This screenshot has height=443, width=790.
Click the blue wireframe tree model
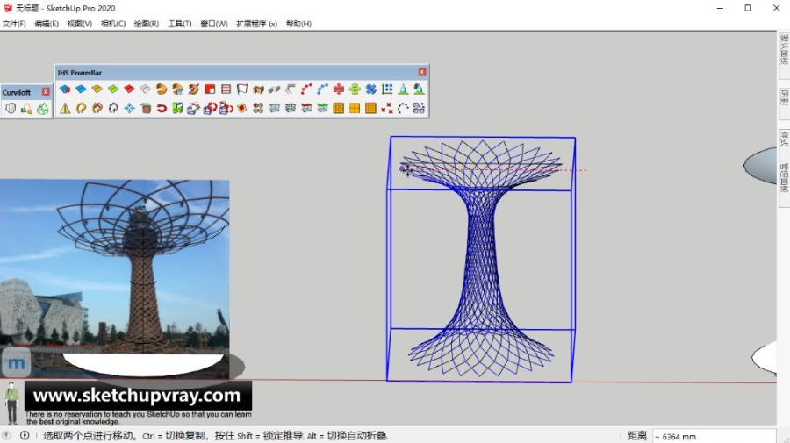[481, 260]
